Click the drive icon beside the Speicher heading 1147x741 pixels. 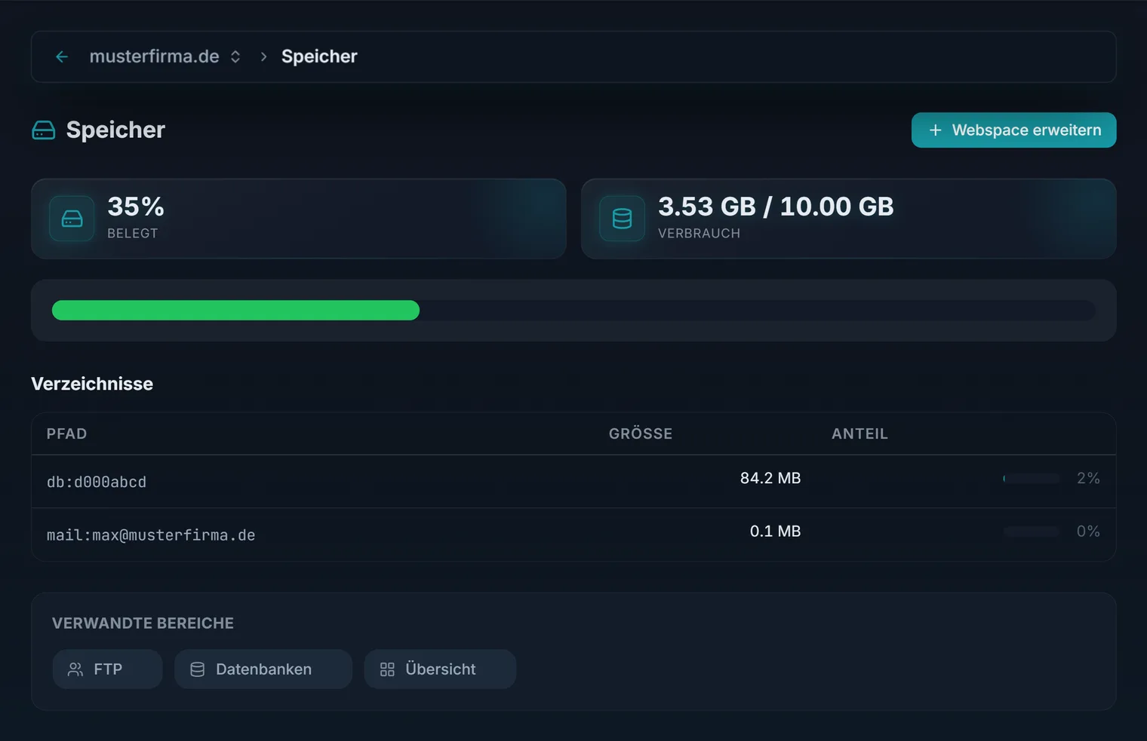[x=44, y=130]
